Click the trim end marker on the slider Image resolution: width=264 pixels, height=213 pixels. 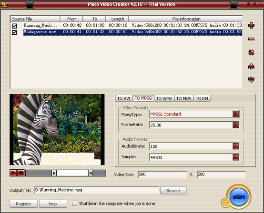coord(91,173)
